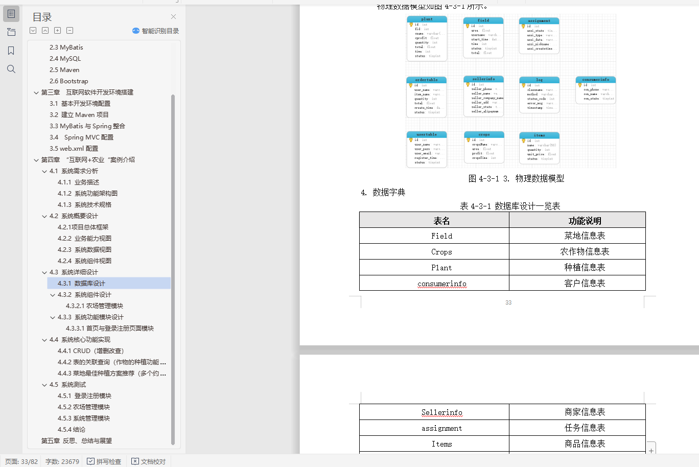699x467 pixels.
Task: Click the add heading level plus icon
Action: click(x=58, y=31)
